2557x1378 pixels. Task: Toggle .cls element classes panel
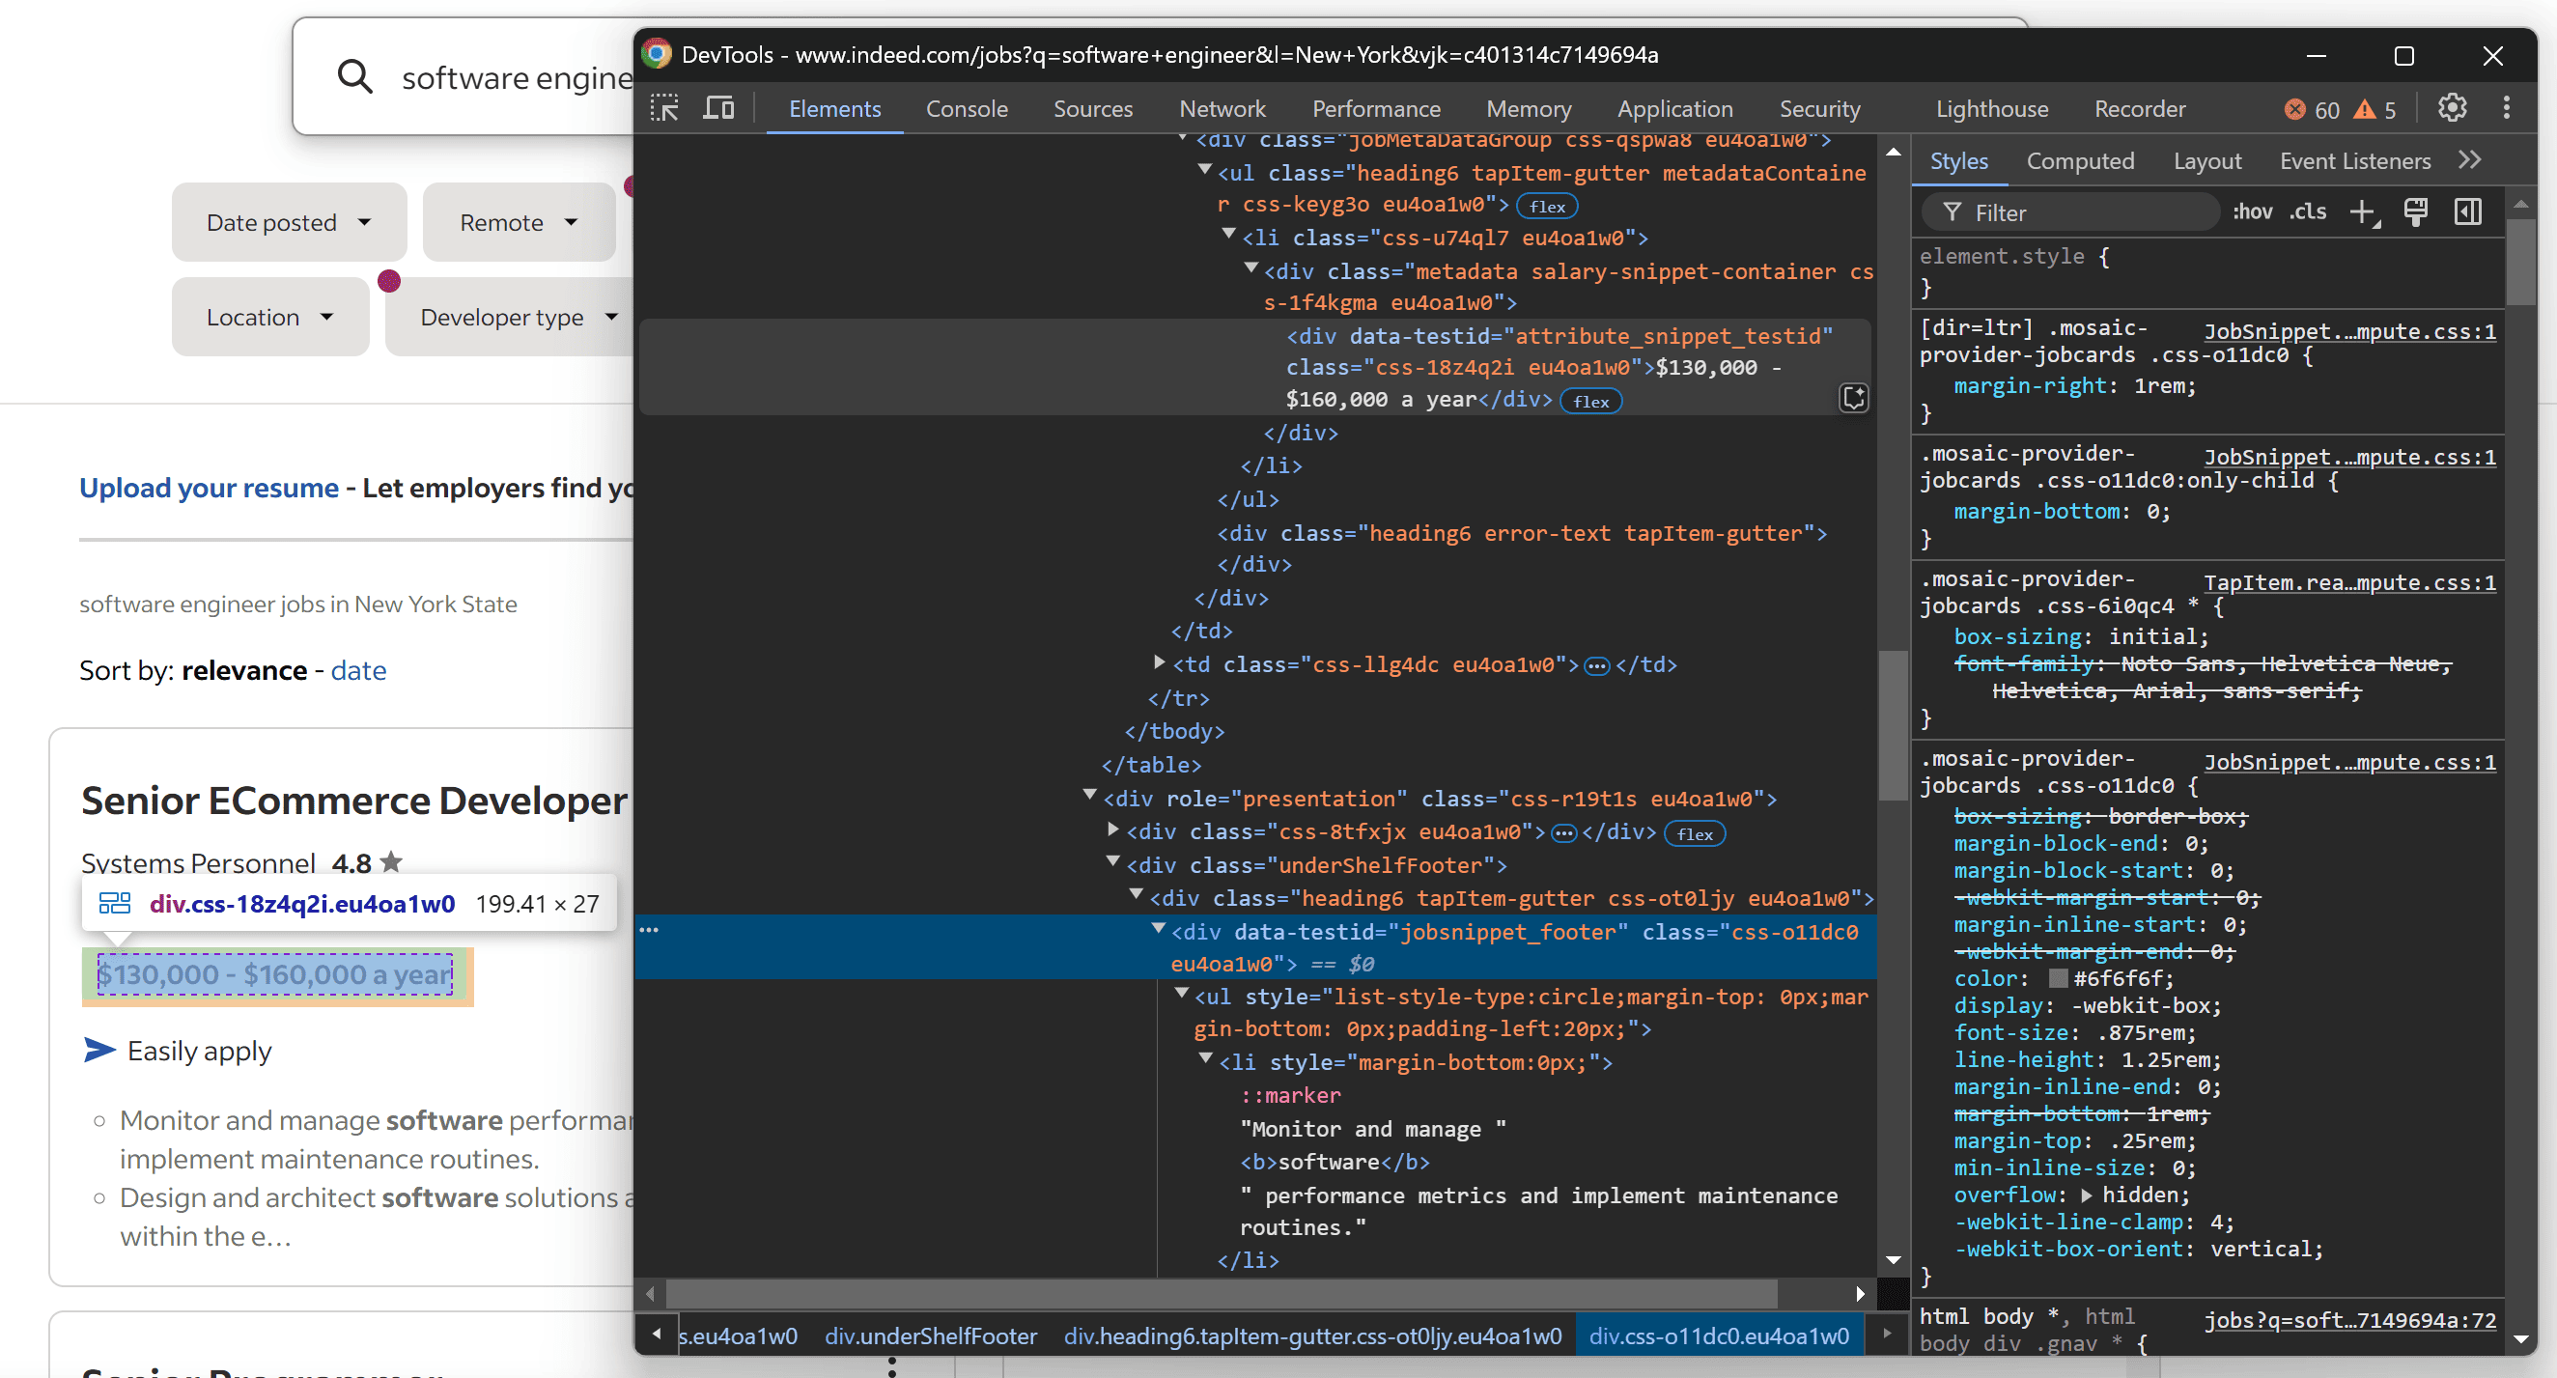click(2308, 211)
